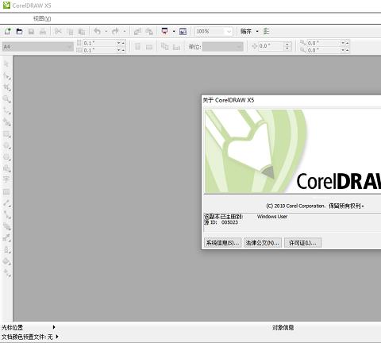Click the 对象信息 status bar label
The width and height of the screenshot is (381, 343).
283,327
